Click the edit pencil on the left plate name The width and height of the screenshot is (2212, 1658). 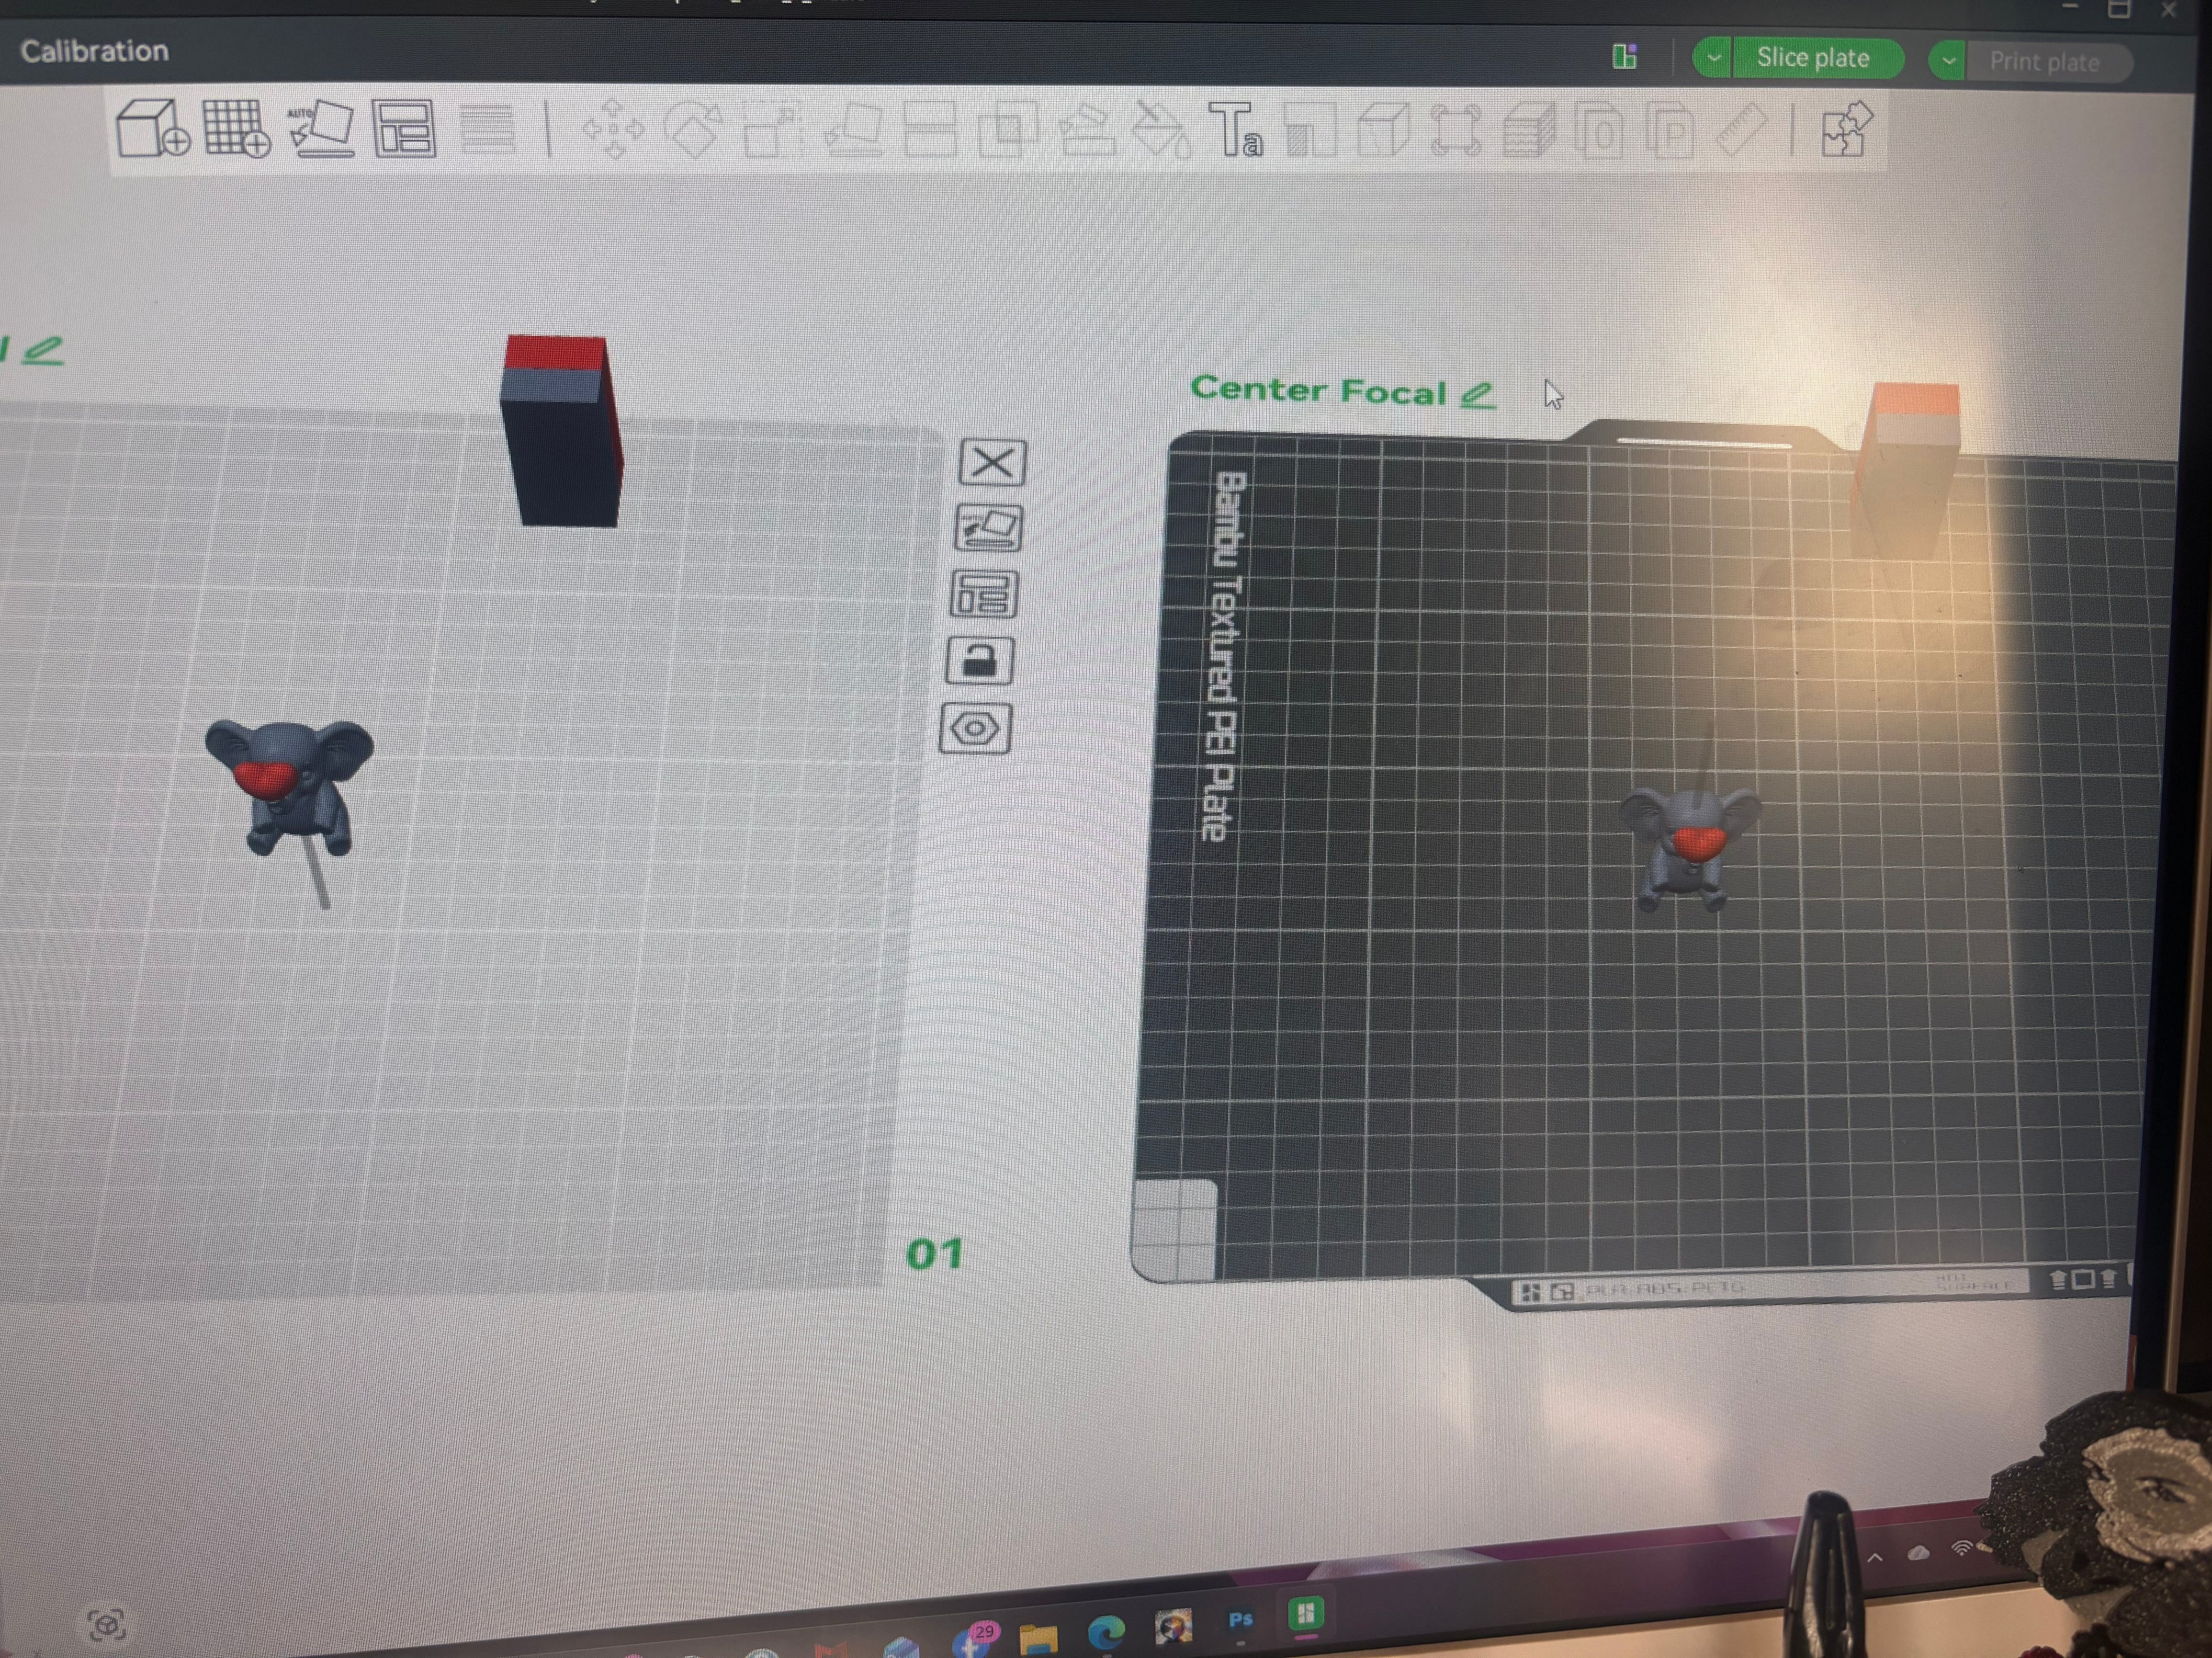click(x=42, y=350)
